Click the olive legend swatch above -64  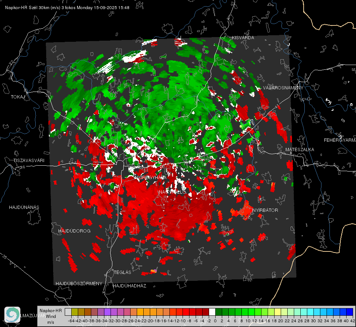pos(75,312)
